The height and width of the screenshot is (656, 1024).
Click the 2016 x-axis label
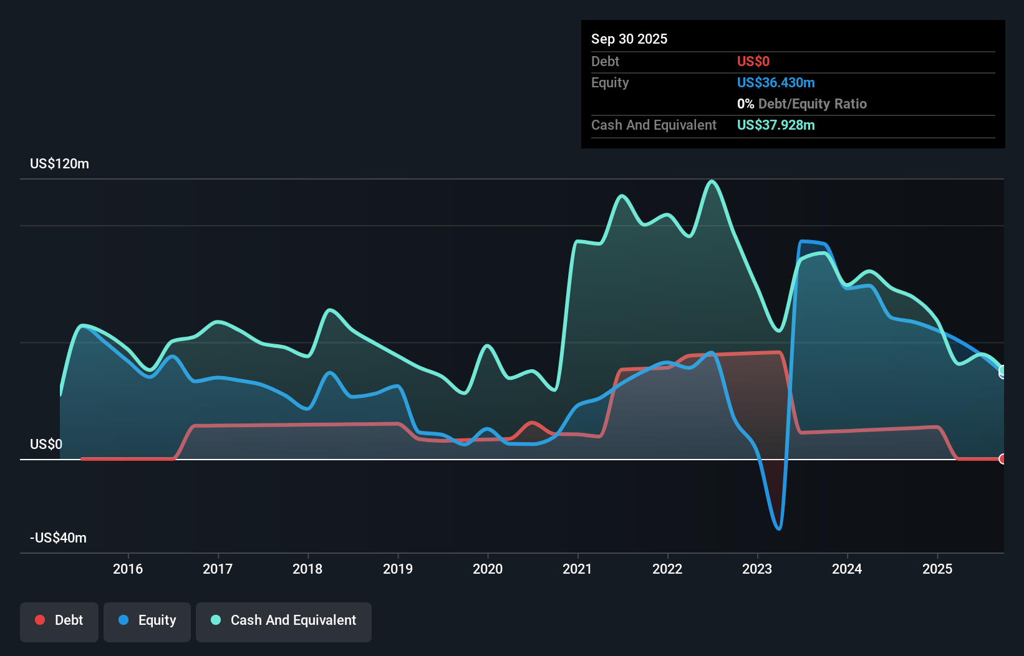click(128, 569)
